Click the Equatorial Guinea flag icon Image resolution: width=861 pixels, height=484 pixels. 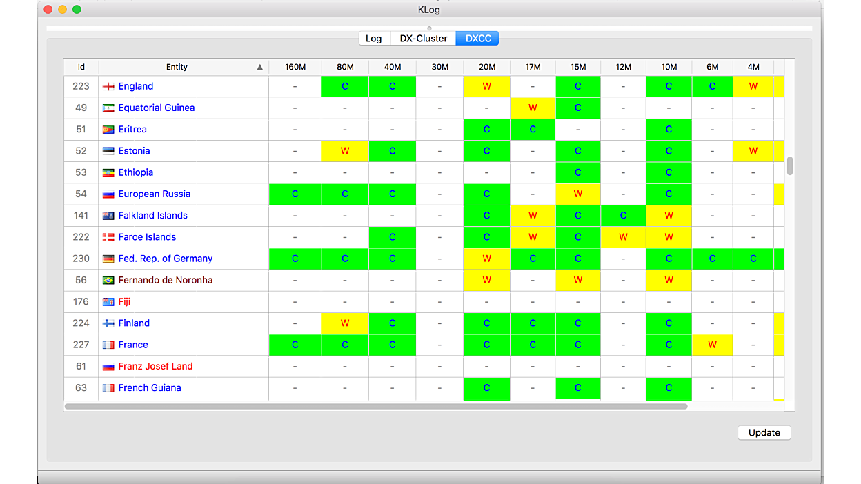pos(108,108)
